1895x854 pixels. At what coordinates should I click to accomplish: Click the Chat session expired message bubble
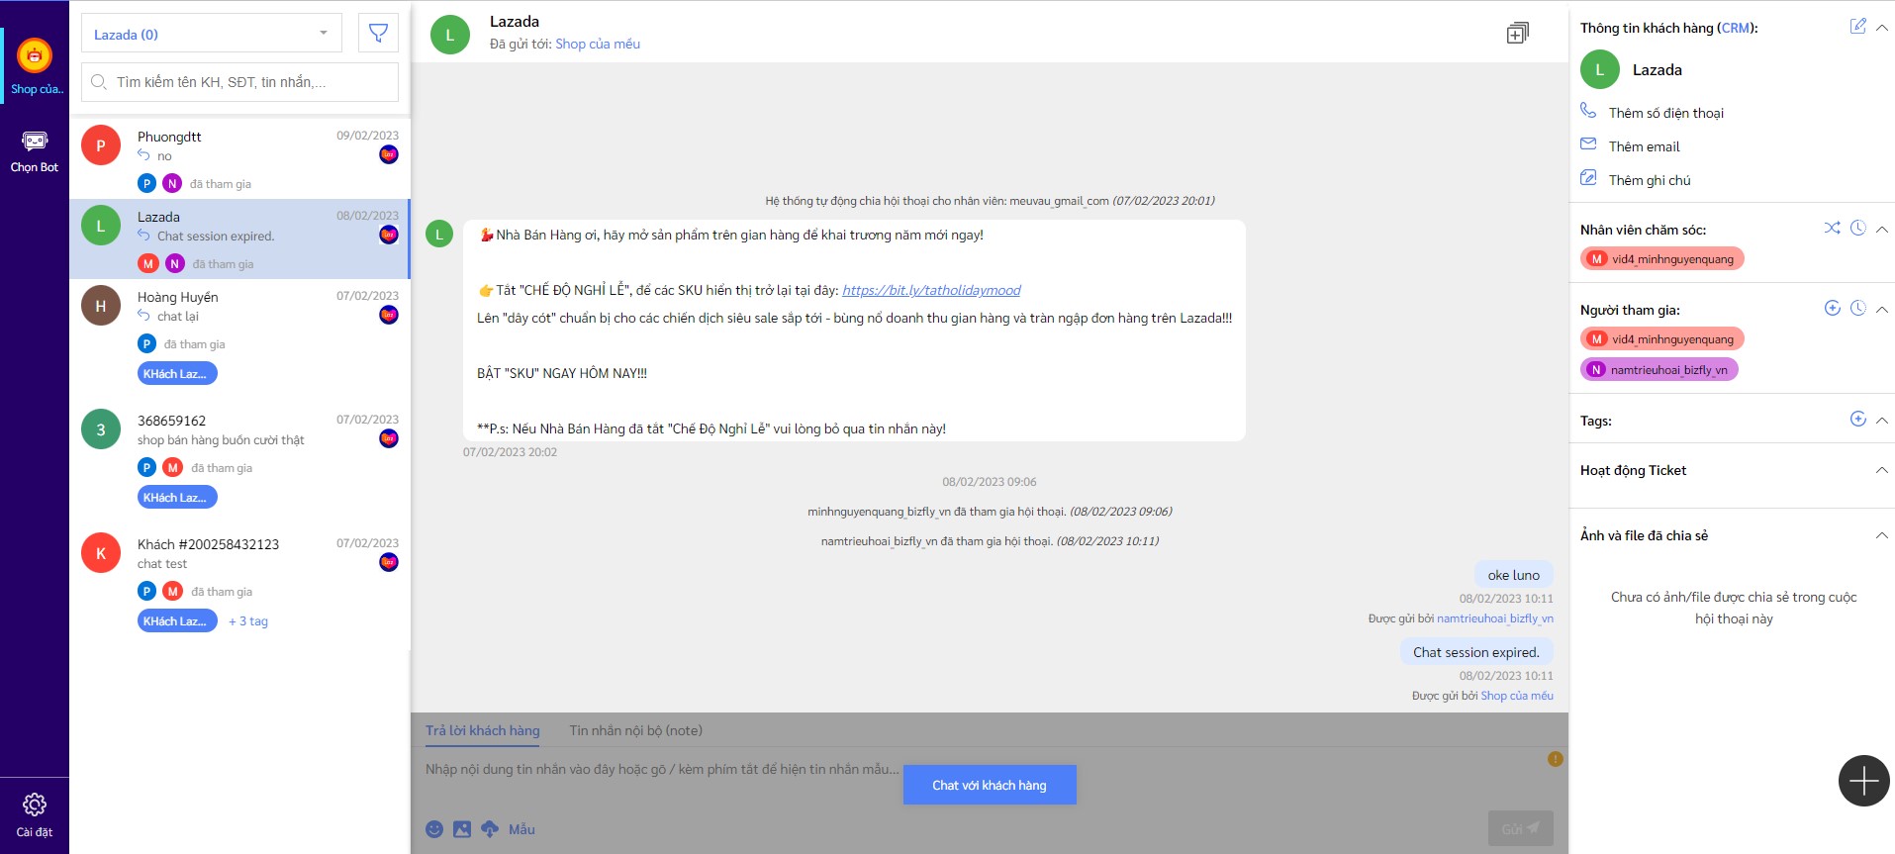click(x=1476, y=652)
